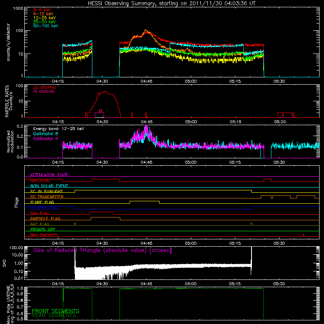Viewport: 324px width, 324px height.
Task: Click the SC_IN_SUNLIGHT flag label
Action: coord(47,191)
